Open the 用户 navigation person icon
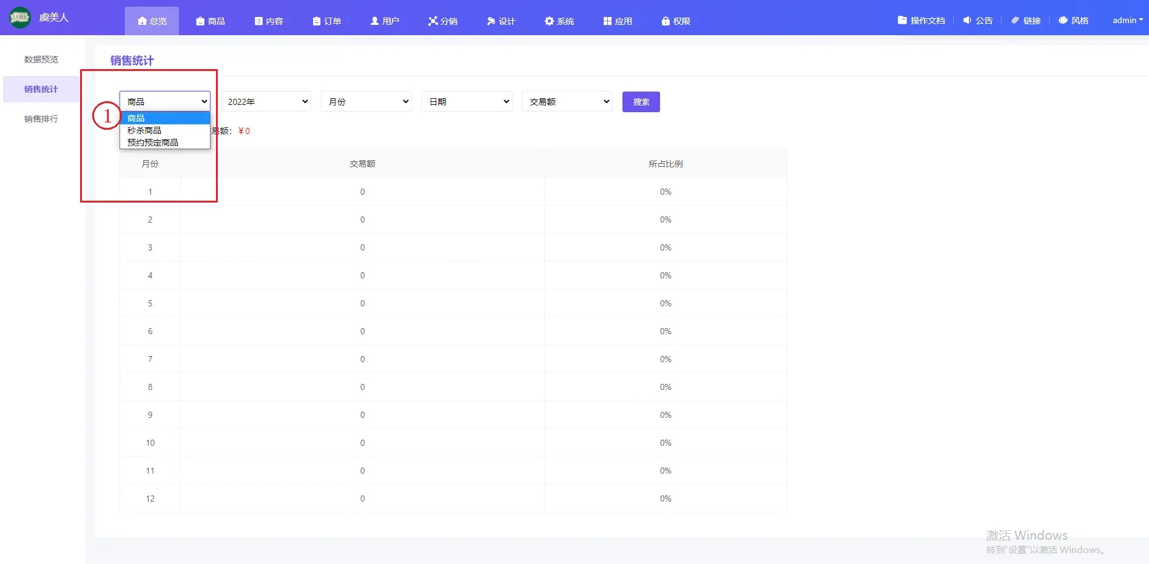 click(374, 21)
